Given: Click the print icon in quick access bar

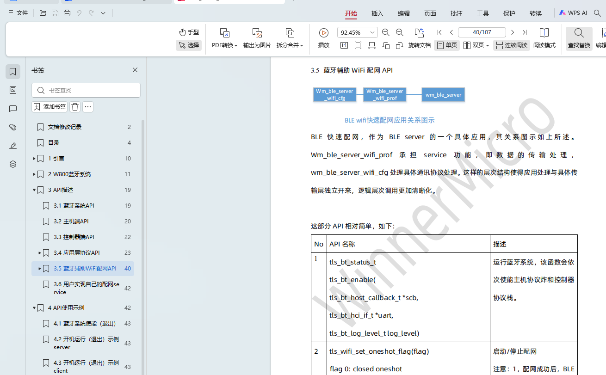Looking at the screenshot, I should click(67, 13).
